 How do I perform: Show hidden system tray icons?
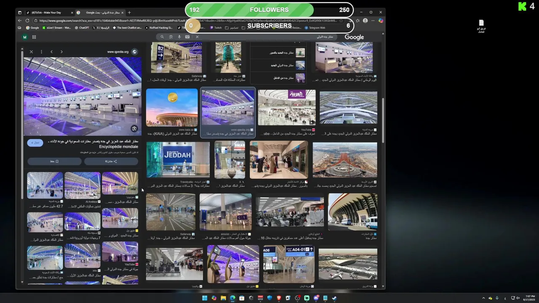483,298
